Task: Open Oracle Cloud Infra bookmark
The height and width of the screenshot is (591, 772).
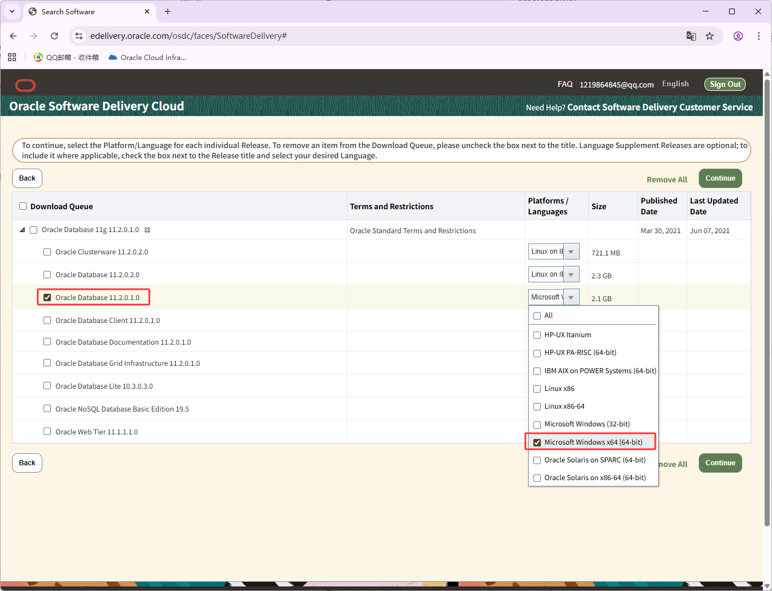Action: pos(147,57)
